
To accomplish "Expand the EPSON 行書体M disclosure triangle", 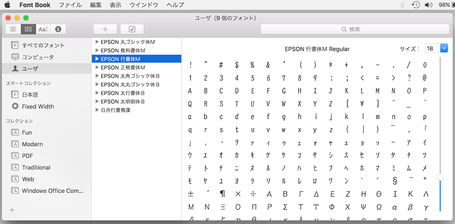I will [x=97, y=59].
